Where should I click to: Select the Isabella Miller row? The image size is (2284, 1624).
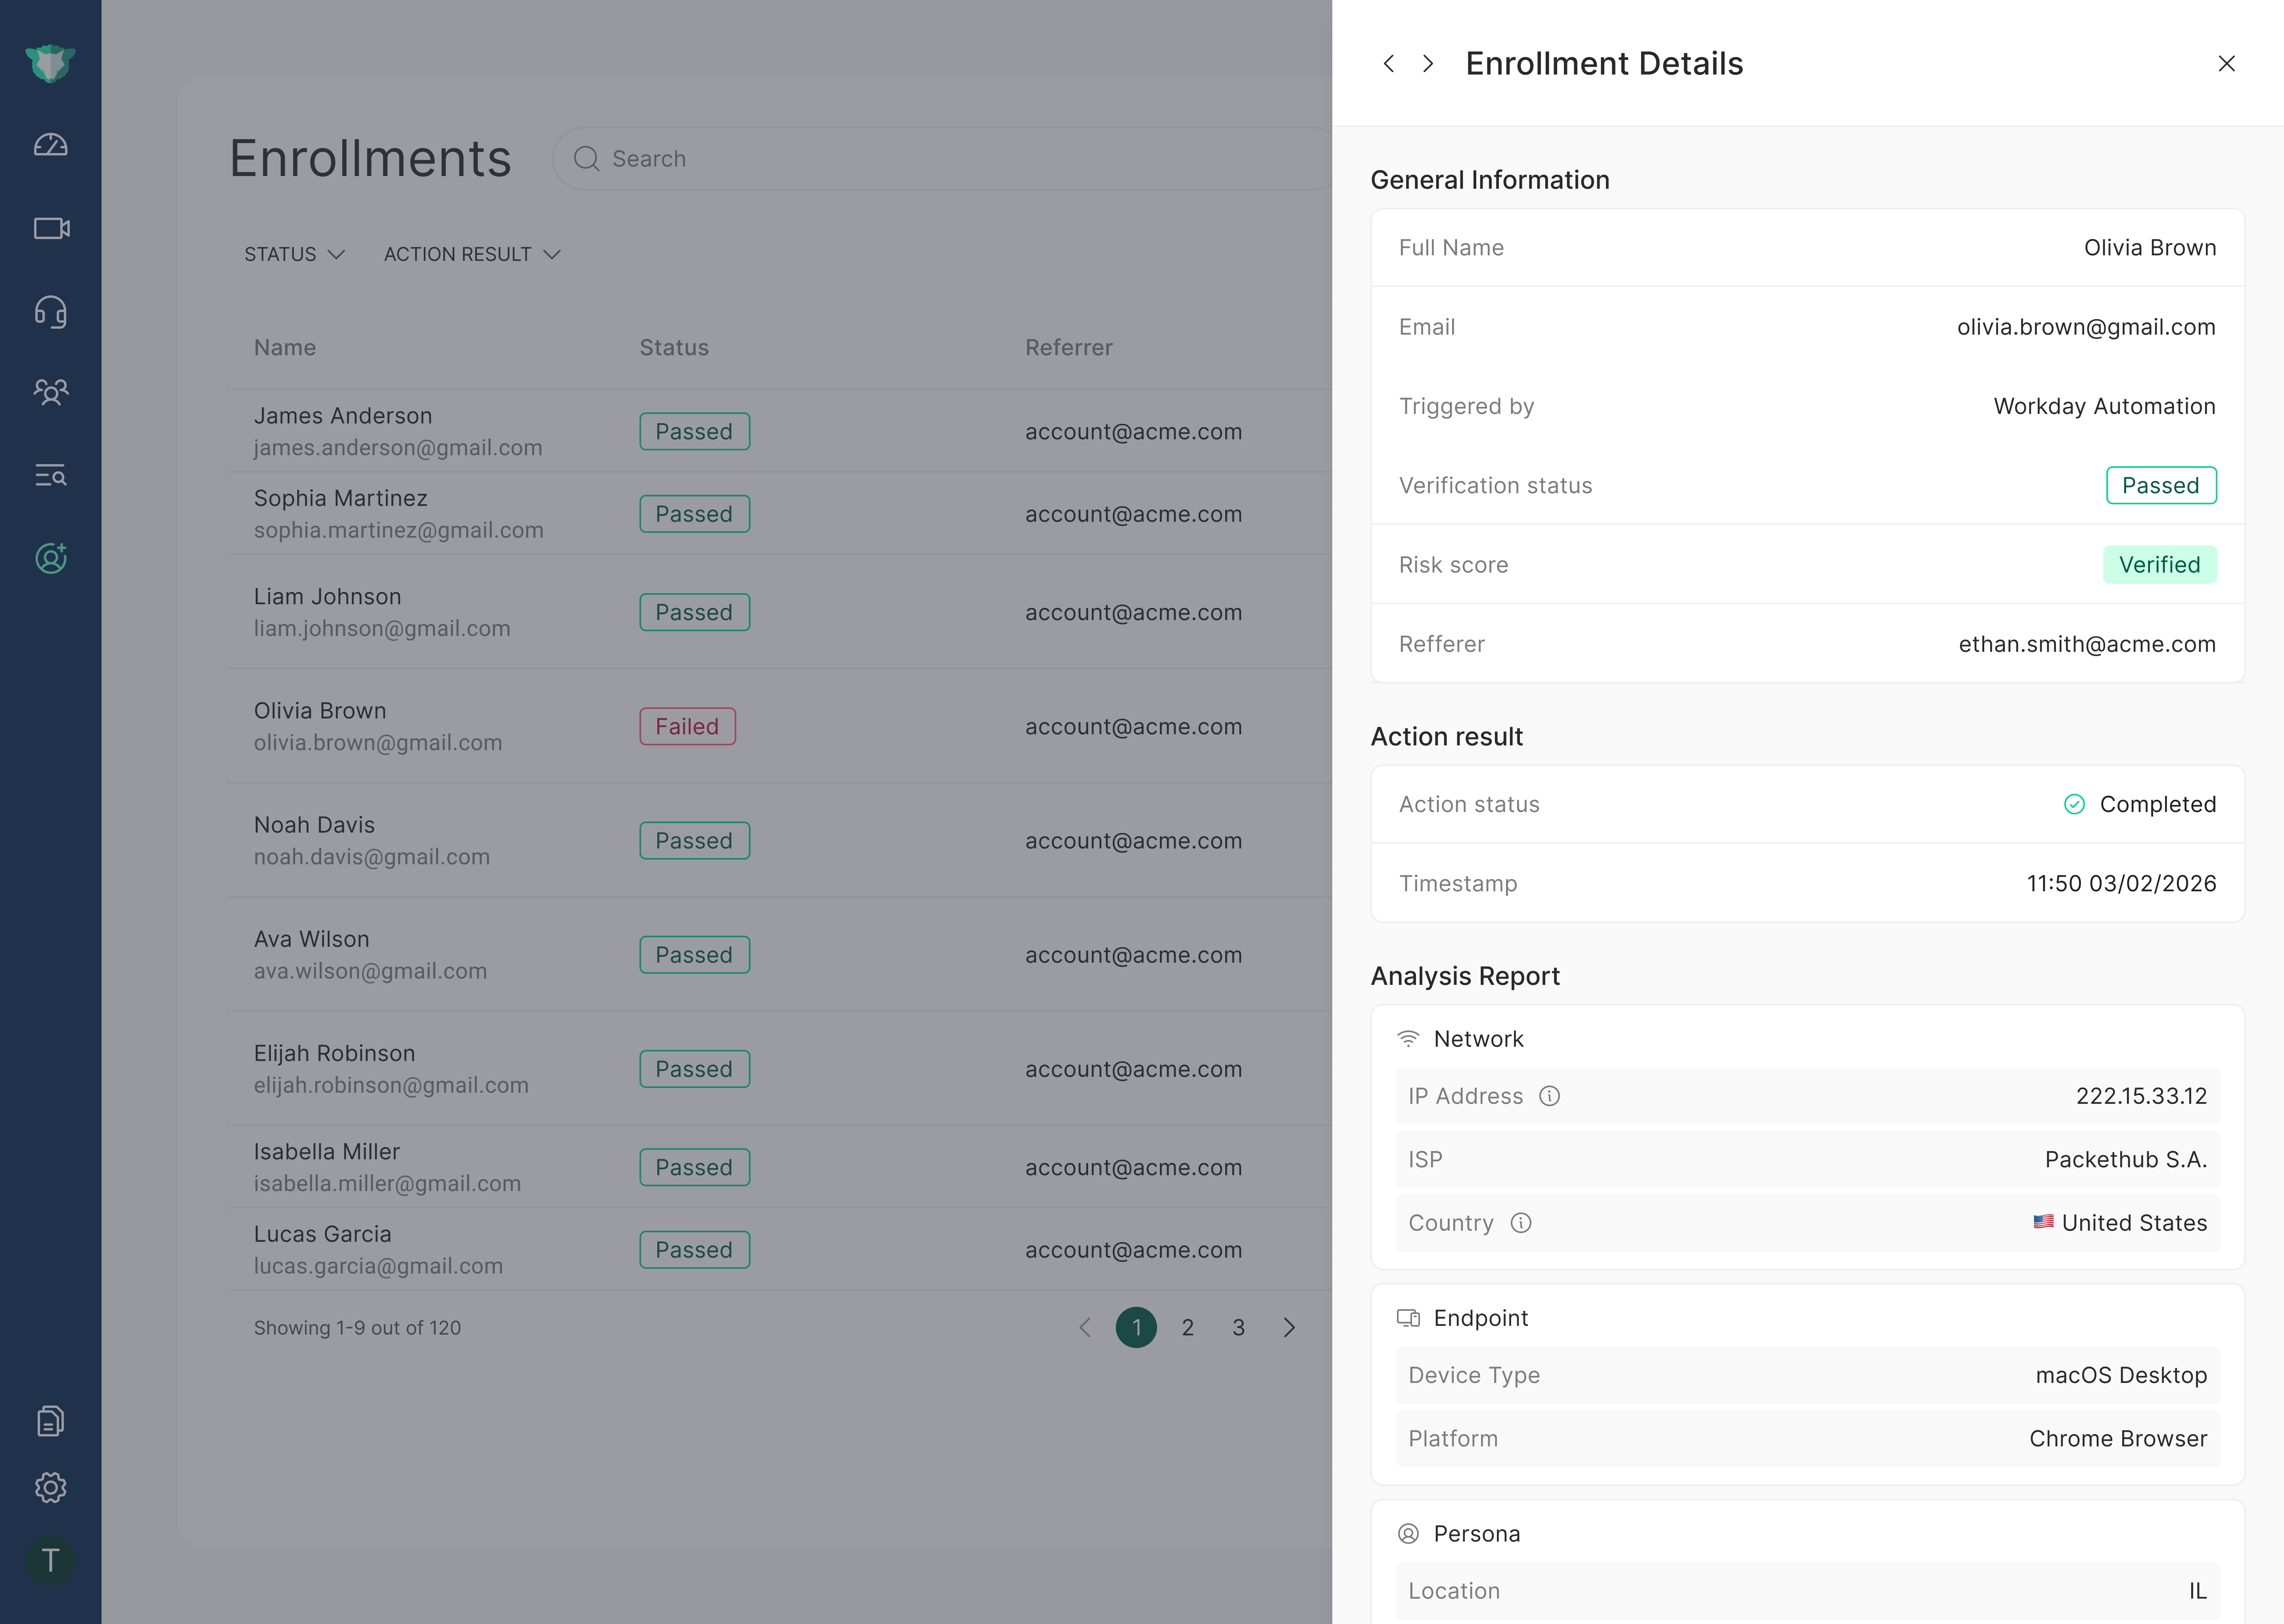779,1167
